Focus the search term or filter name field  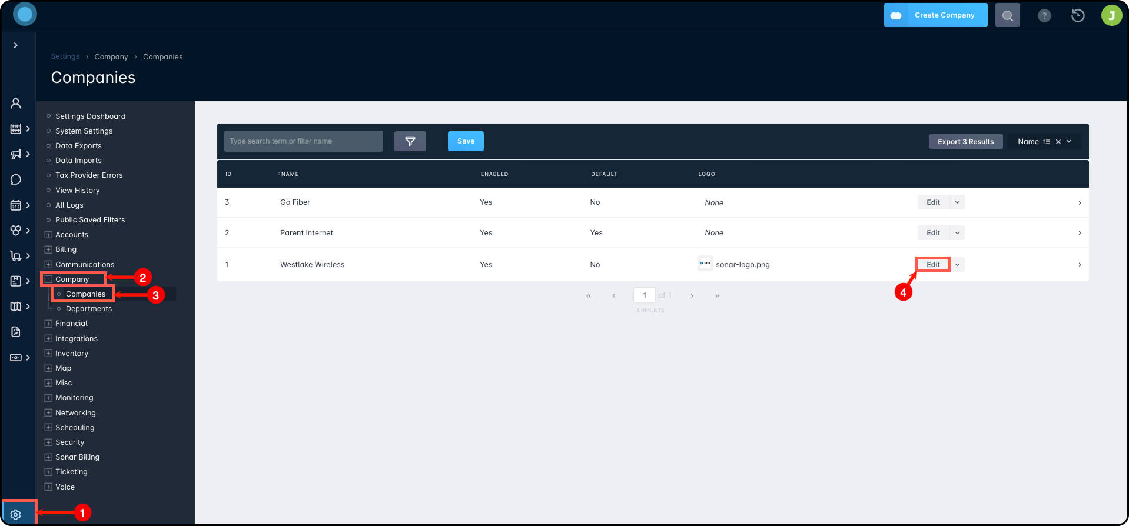click(x=304, y=141)
